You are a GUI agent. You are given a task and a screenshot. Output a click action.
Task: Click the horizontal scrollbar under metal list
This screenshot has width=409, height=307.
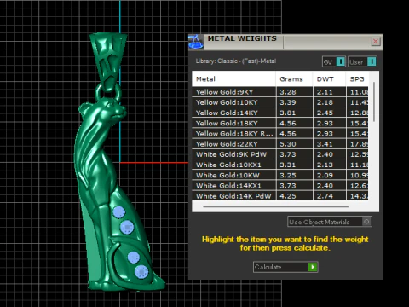point(275,206)
